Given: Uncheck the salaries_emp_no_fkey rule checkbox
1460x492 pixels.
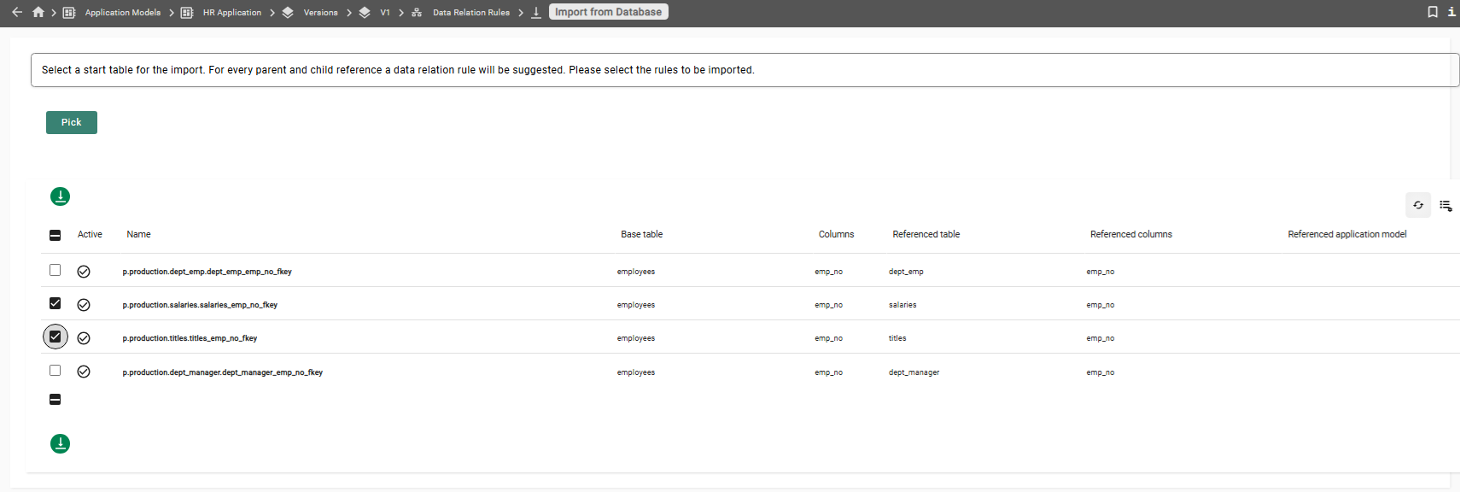Looking at the screenshot, I should point(55,303).
